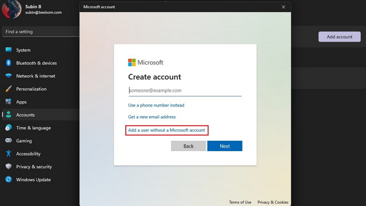
Task: Click the Apps icon in sidebar
Action: pyautogui.click(x=9, y=102)
